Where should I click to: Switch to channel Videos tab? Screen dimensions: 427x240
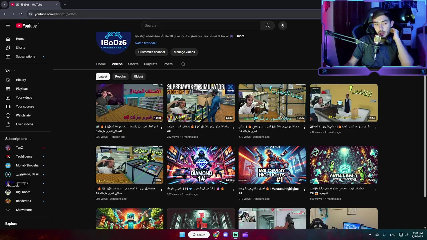point(117,64)
